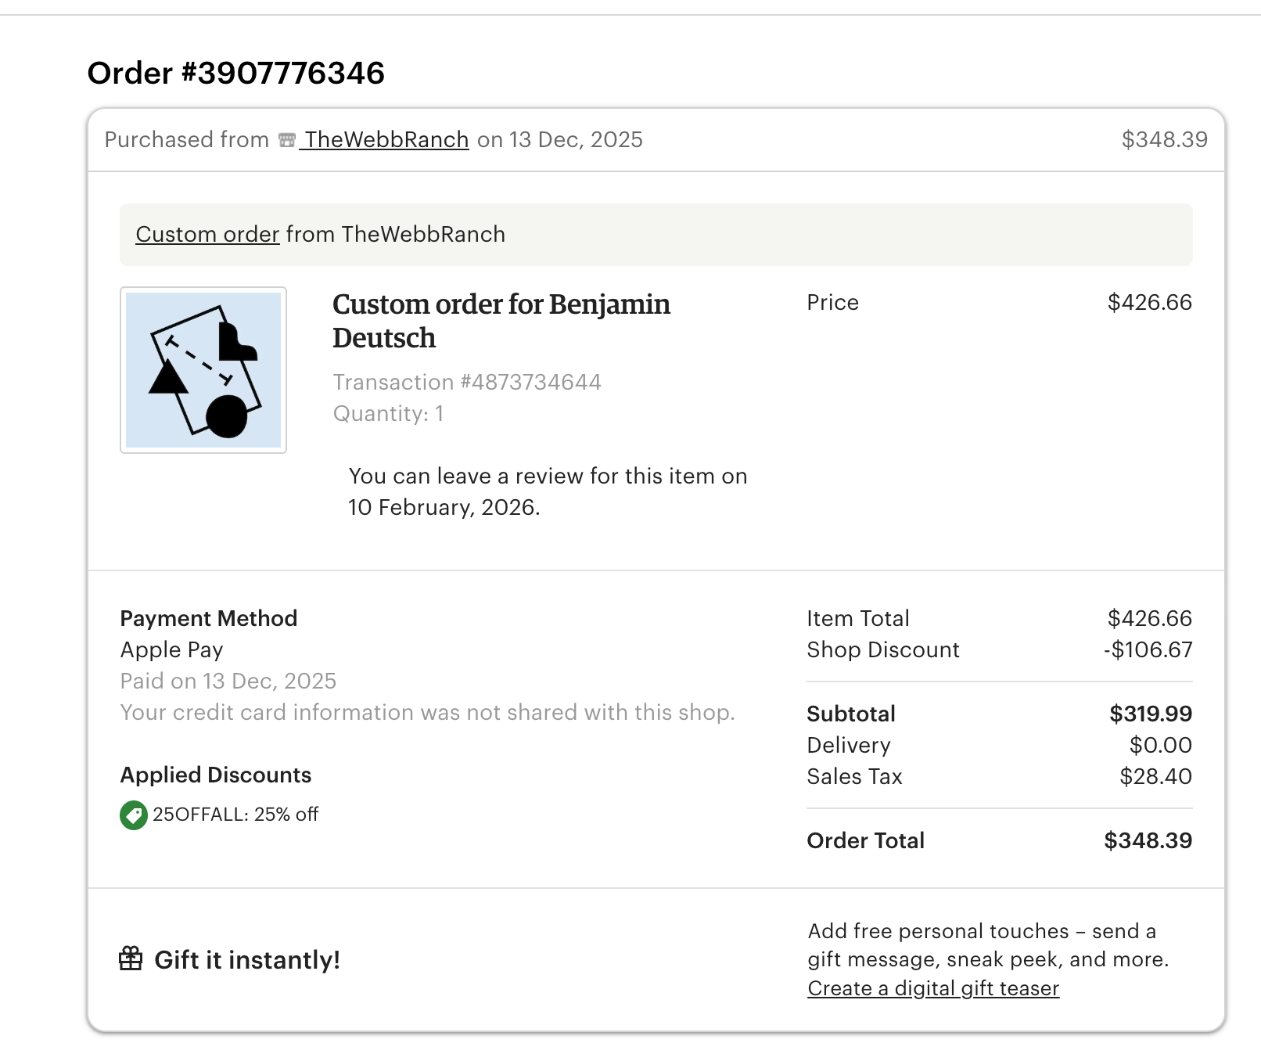
Task: Click the 25OFFALL: 25% off discount label
Action: pyautogui.click(x=235, y=815)
